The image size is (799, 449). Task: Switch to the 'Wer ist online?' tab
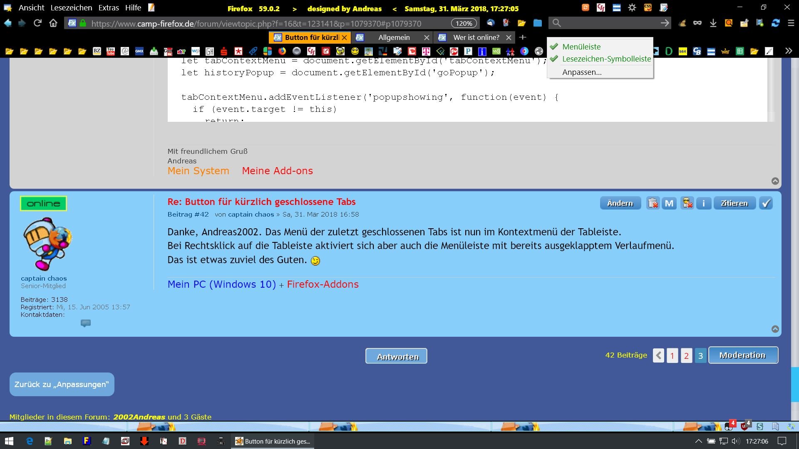tap(476, 37)
